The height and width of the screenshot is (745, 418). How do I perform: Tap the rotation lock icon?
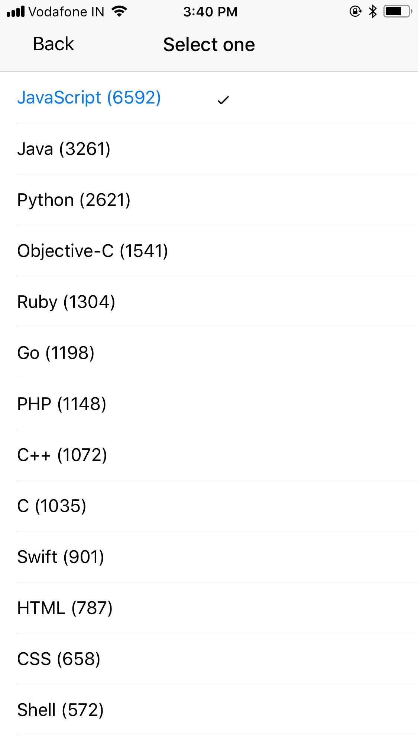click(355, 12)
